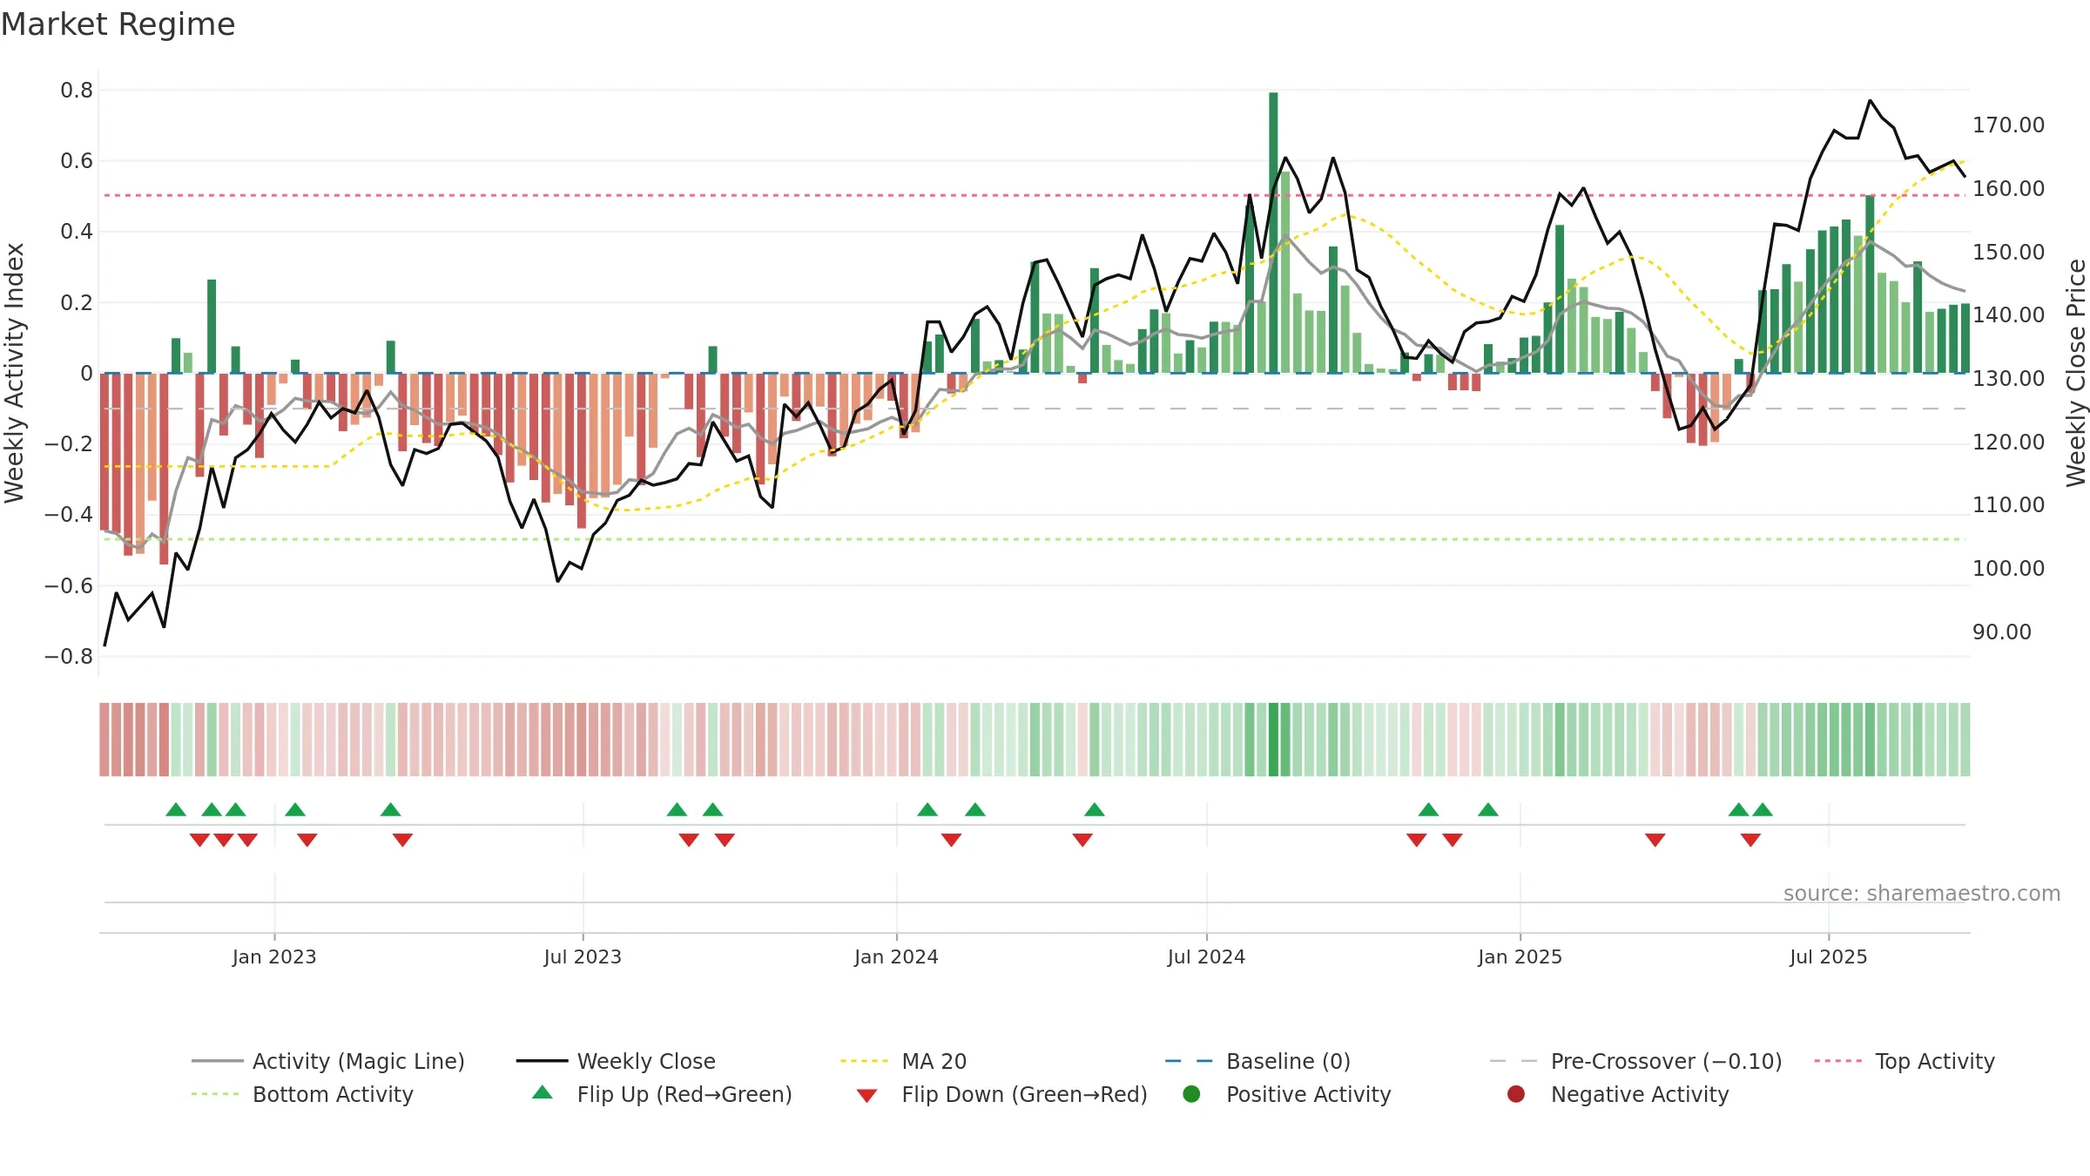Click the source: sharemaestro.com credit text
The width and height of the screenshot is (2090, 1176).
click(1922, 893)
